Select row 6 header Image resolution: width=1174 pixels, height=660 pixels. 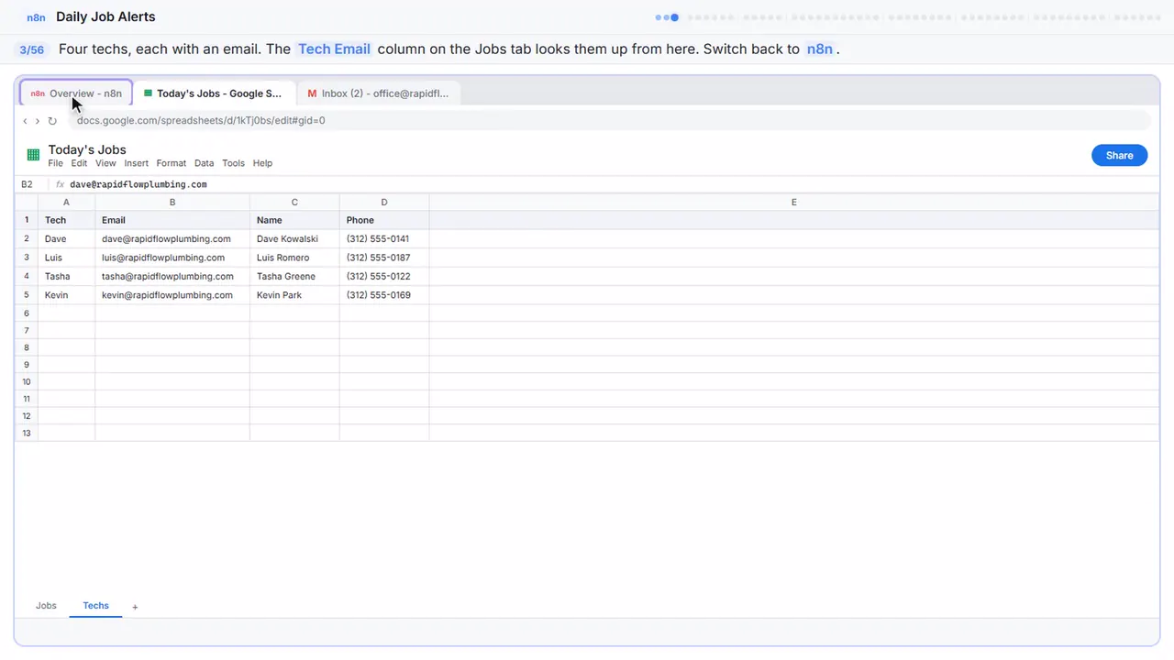[x=27, y=313]
